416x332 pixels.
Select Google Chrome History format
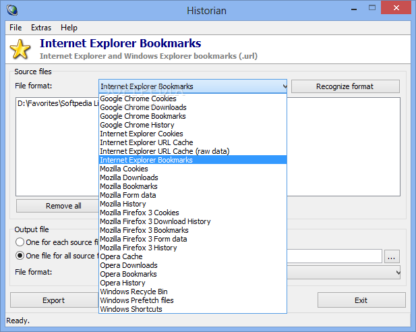click(193, 125)
